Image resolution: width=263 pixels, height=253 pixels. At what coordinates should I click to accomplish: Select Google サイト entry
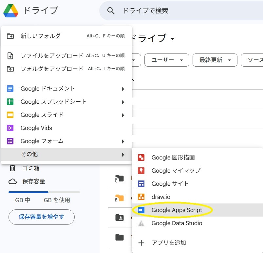pyautogui.click(x=197, y=184)
